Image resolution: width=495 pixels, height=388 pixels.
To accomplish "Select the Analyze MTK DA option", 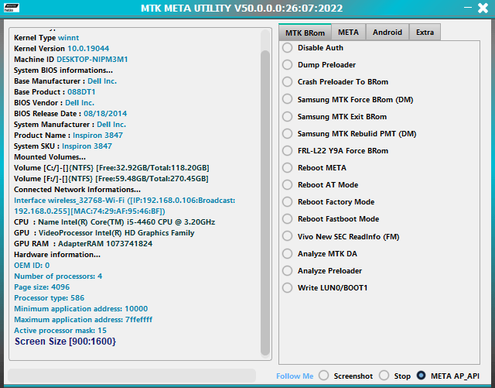I will coord(319,254).
